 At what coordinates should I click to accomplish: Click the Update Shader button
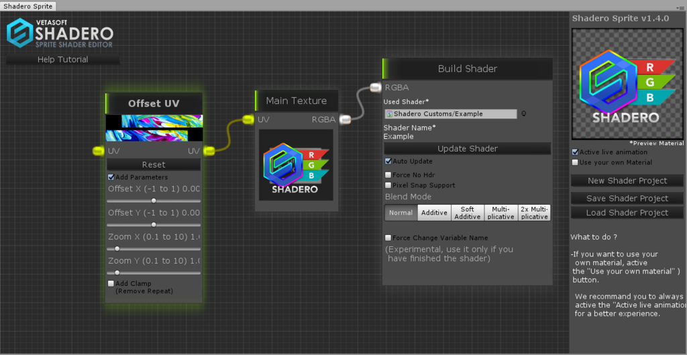click(x=468, y=148)
